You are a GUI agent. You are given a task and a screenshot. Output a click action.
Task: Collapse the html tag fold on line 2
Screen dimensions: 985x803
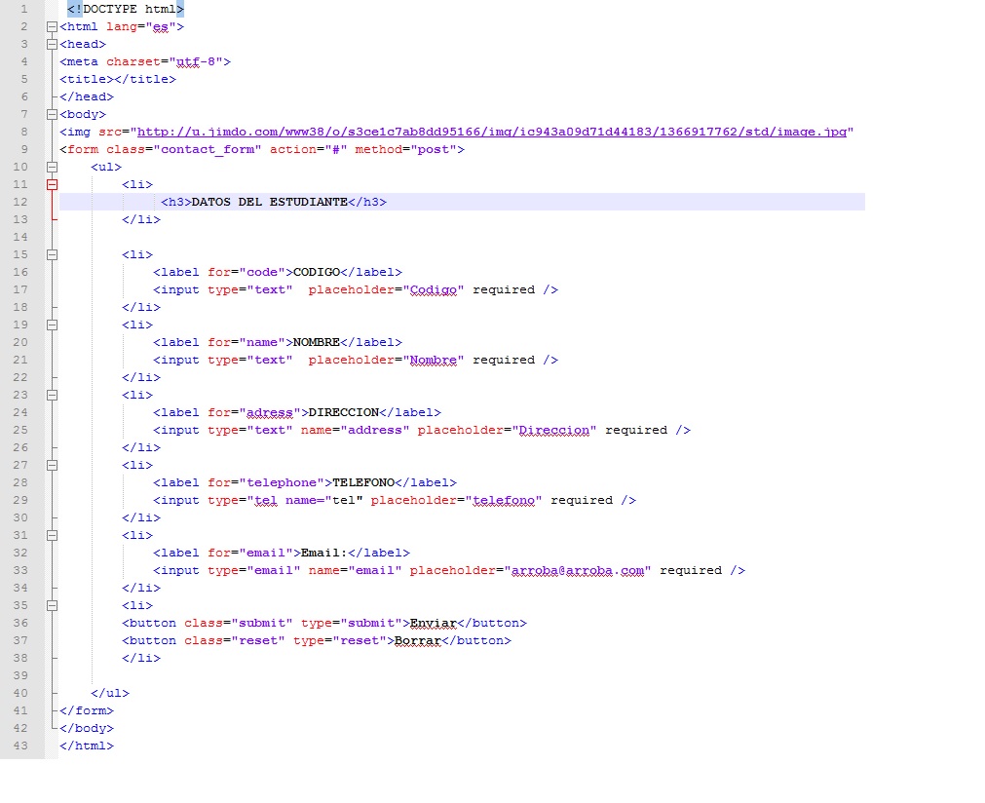(x=53, y=27)
